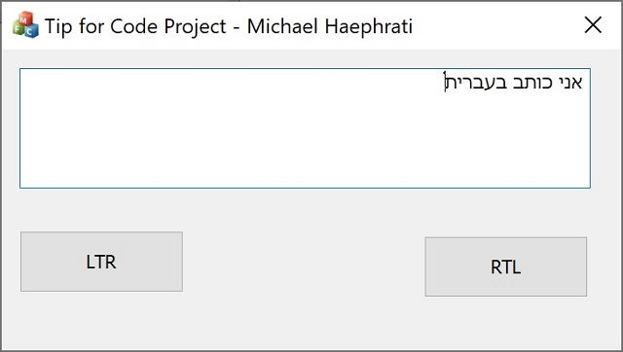Image resolution: width=623 pixels, height=352 pixels.
Task: Open system menu via the title bar icon
Action: [26, 25]
